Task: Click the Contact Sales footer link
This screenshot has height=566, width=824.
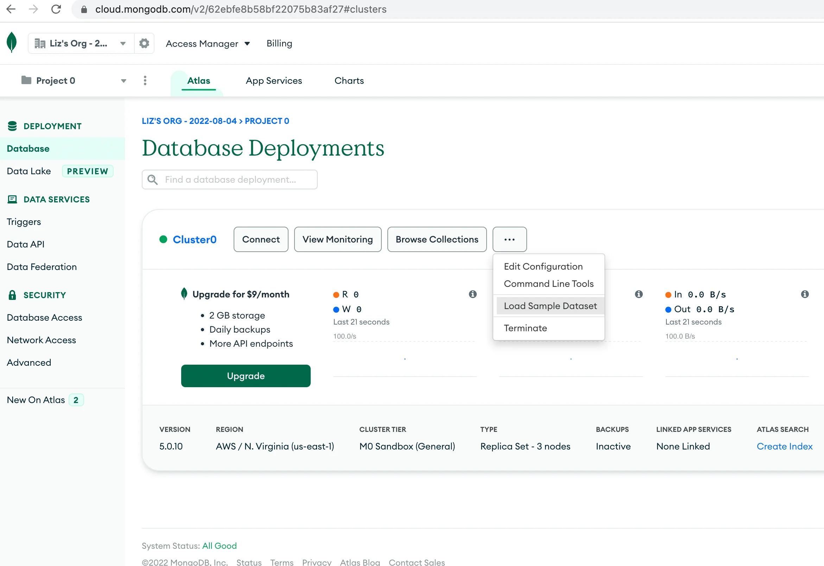Action: tap(417, 562)
